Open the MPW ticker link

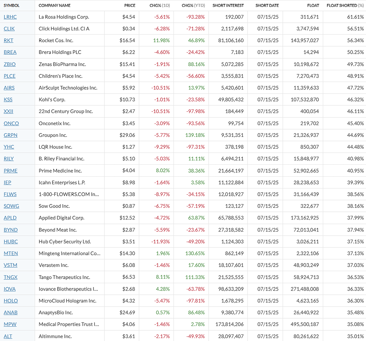click(x=10, y=324)
